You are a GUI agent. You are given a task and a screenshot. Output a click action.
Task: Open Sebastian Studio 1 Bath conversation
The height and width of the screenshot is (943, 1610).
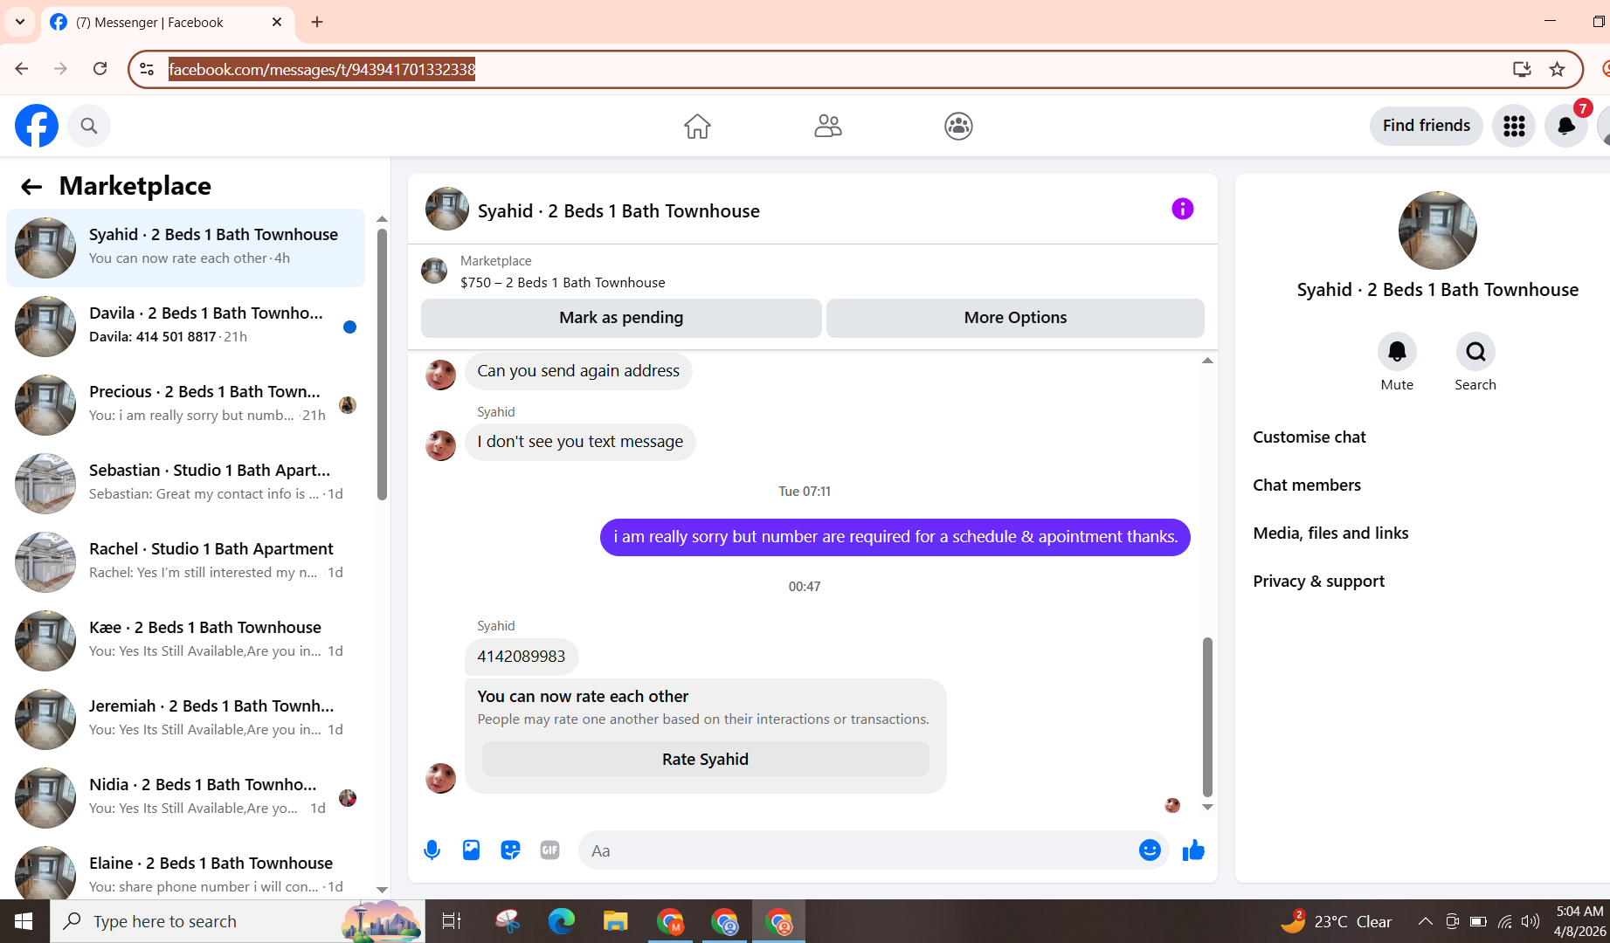tap(185, 483)
